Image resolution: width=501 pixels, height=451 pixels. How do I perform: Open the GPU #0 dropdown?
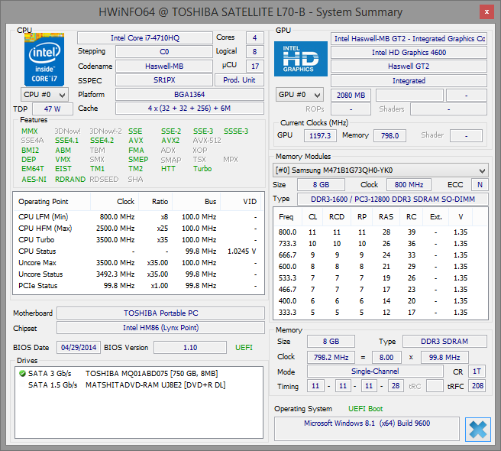coord(299,95)
